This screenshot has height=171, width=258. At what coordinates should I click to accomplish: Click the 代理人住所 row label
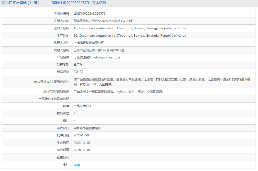61,50
